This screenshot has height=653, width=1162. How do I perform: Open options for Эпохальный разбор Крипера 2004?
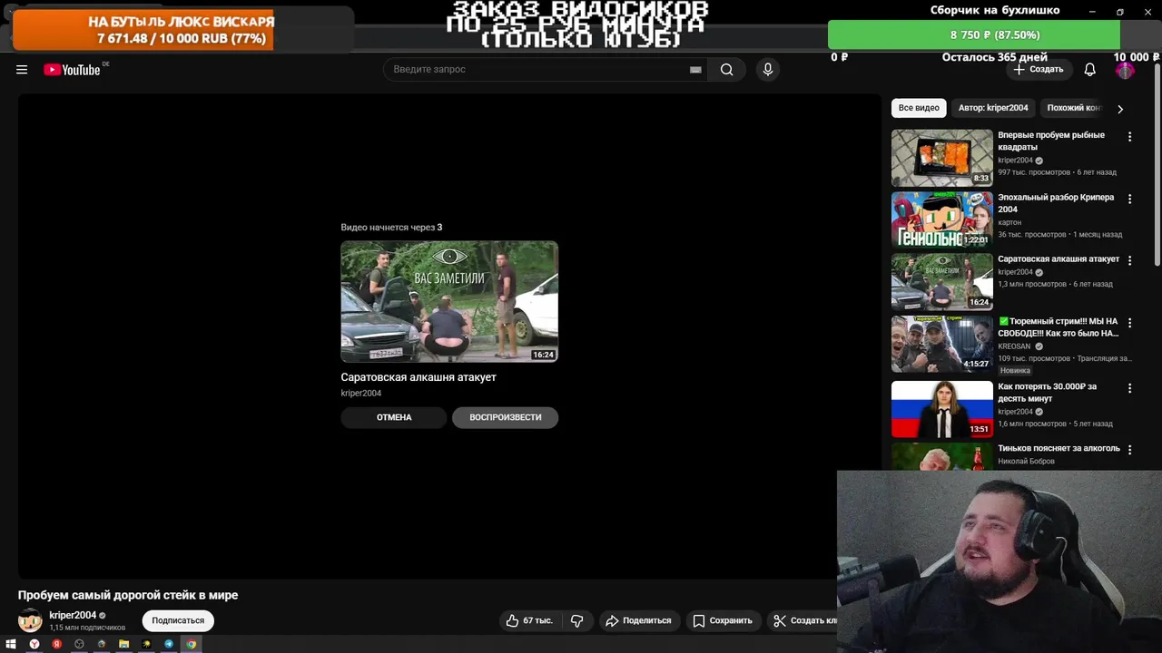pos(1129,199)
